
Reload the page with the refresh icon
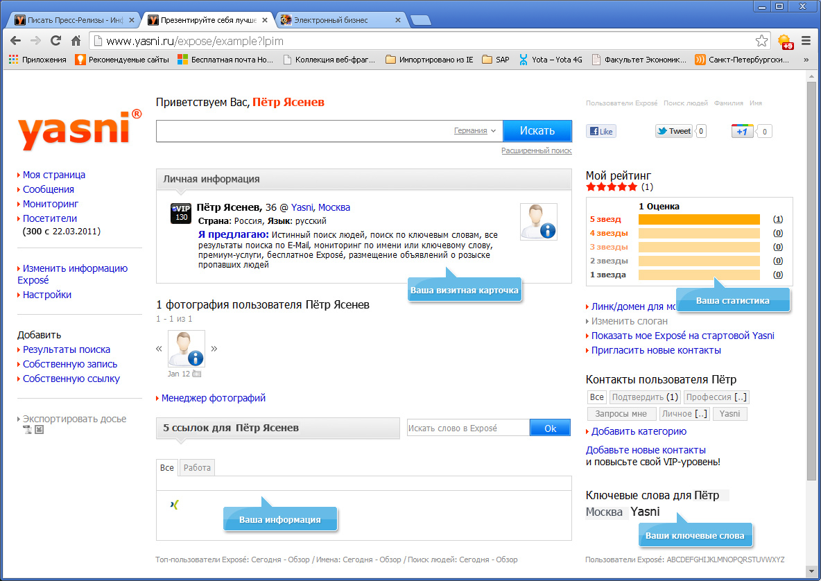tap(55, 41)
